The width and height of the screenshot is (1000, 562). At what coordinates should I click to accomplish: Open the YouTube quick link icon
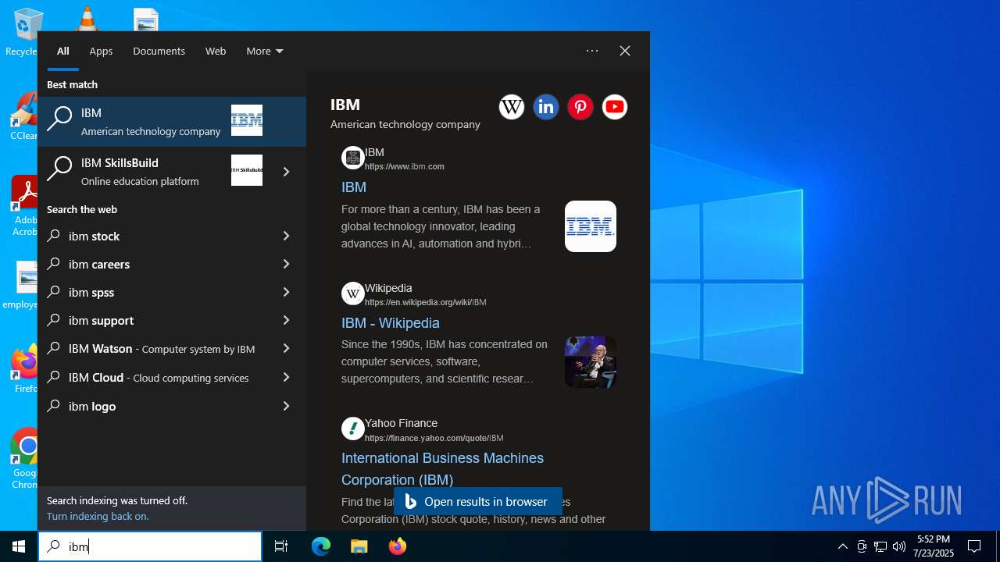tap(615, 107)
